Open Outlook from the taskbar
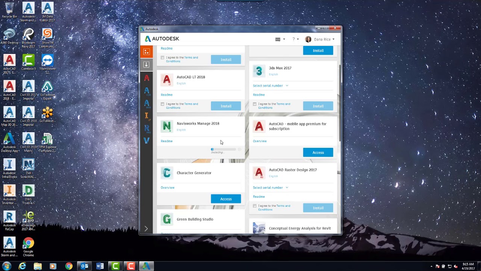 (x=85, y=266)
